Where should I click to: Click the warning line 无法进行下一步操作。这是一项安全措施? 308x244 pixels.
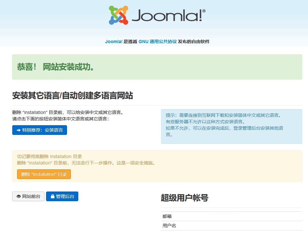tap(113, 163)
